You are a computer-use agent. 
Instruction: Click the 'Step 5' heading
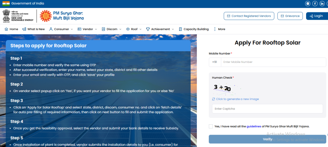click(x=16, y=138)
